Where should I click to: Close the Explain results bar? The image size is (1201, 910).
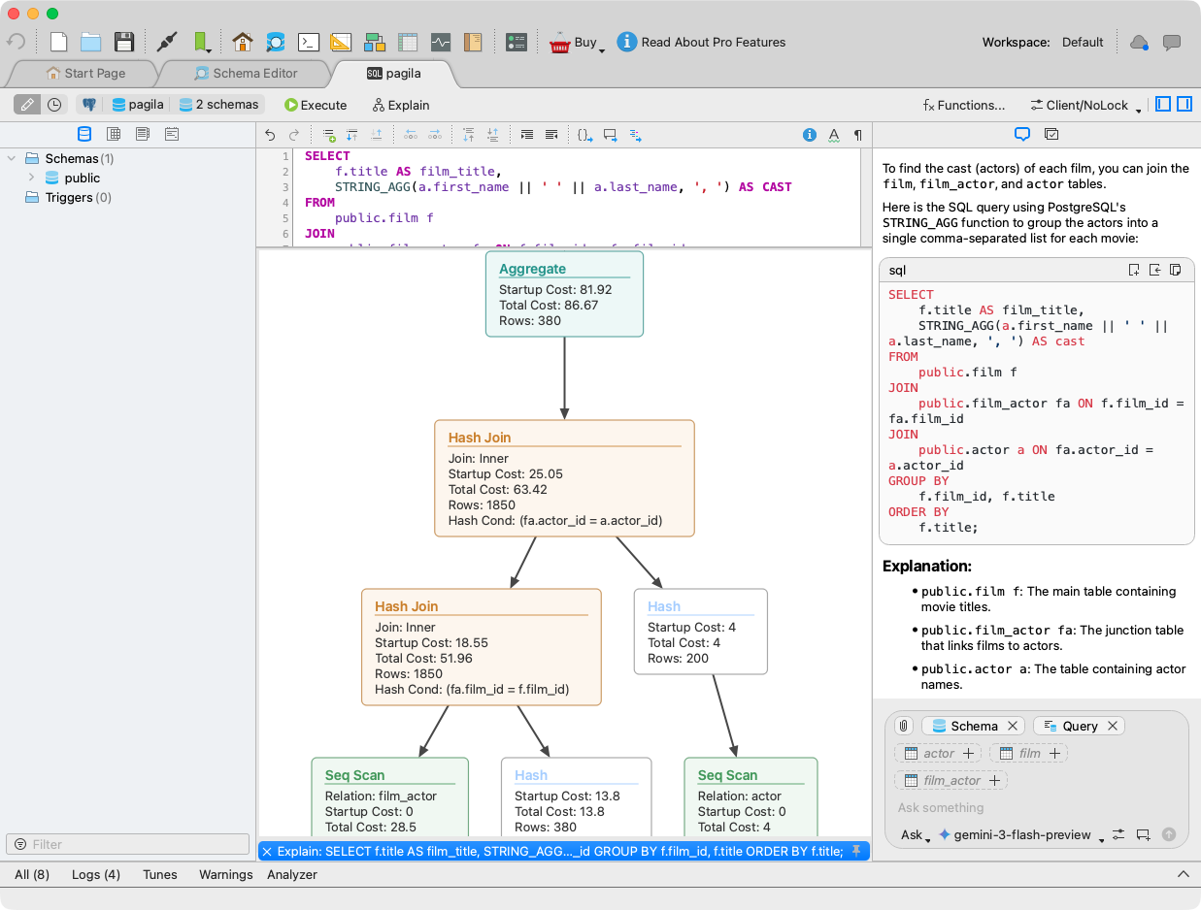pyautogui.click(x=267, y=851)
